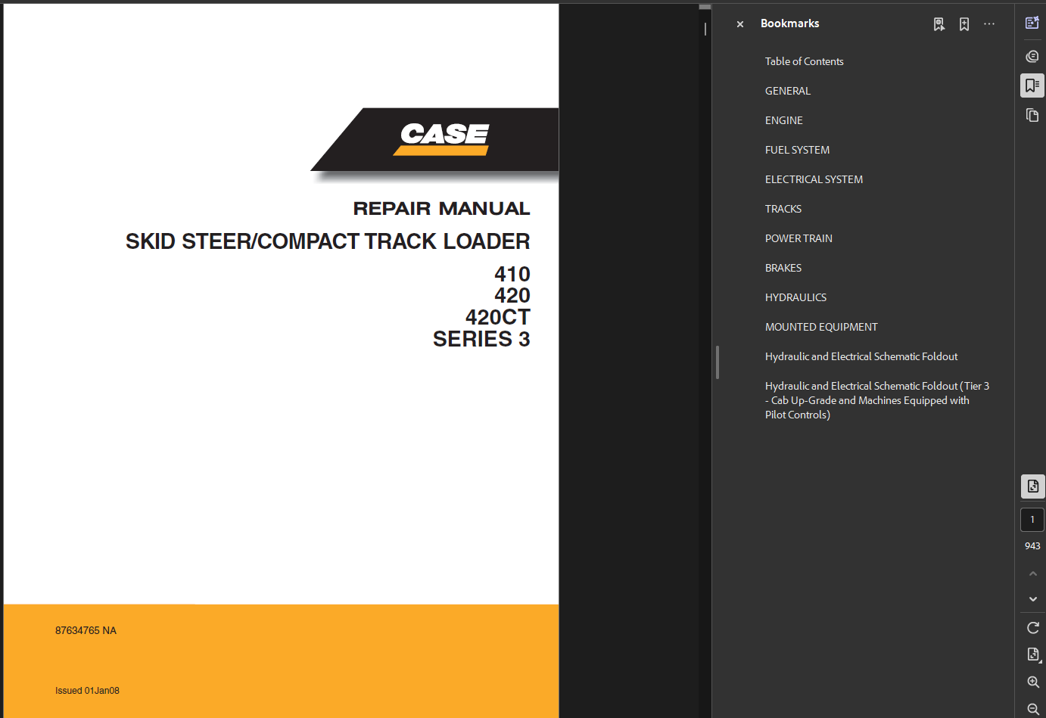Open the page display options icon
The image size is (1046, 718).
1033,654
